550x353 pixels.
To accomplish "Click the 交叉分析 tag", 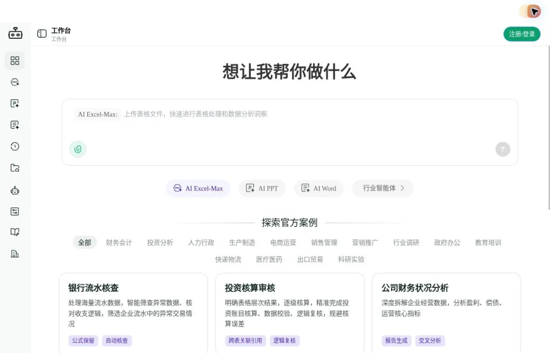I will coord(430,340).
